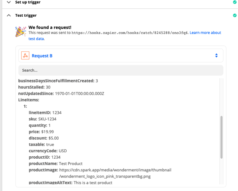Open the Request B dropdown

(x=121, y=55)
